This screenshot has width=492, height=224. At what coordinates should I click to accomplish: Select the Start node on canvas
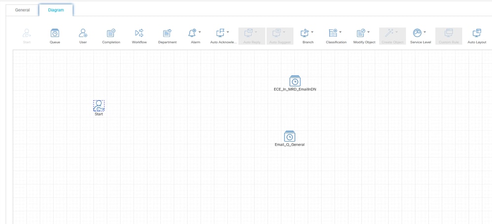(x=99, y=106)
